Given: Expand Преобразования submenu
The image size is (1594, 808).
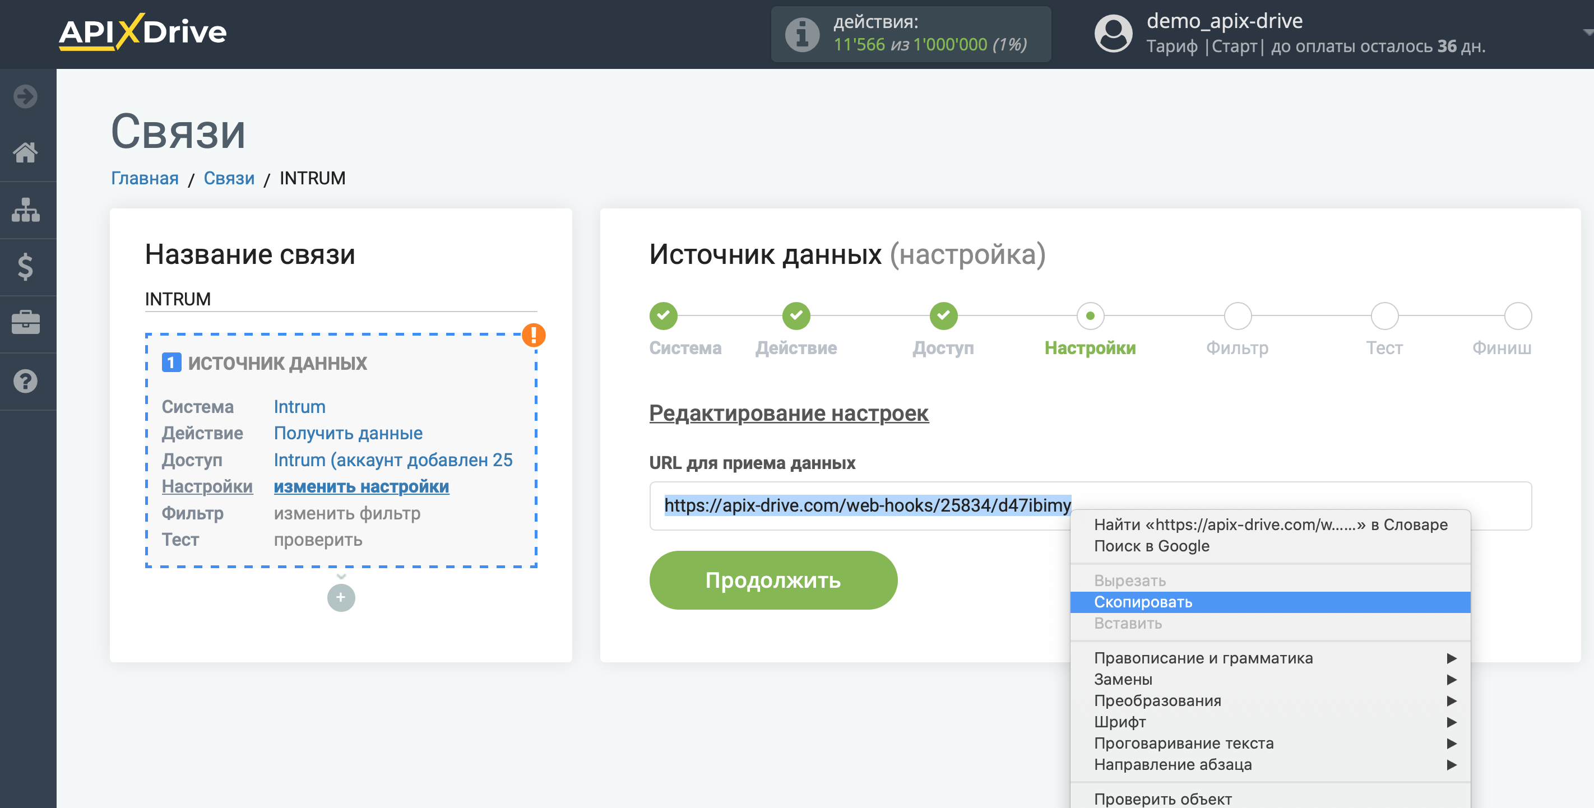Looking at the screenshot, I should click(x=1269, y=700).
